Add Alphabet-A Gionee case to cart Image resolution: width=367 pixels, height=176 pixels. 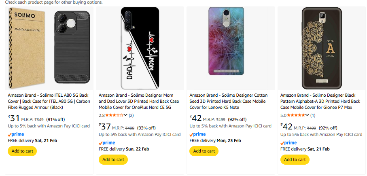[x=295, y=159]
